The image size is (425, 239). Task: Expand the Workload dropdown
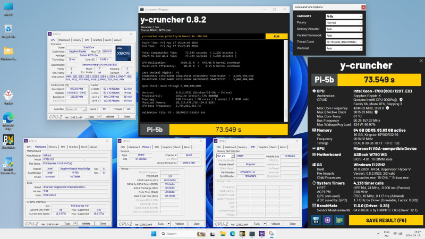344,48
